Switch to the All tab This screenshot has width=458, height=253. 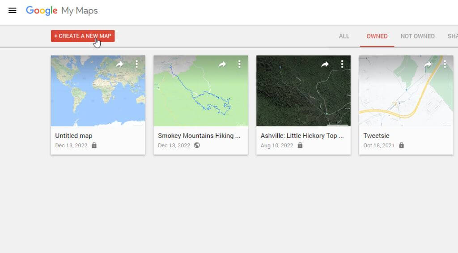pos(344,36)
